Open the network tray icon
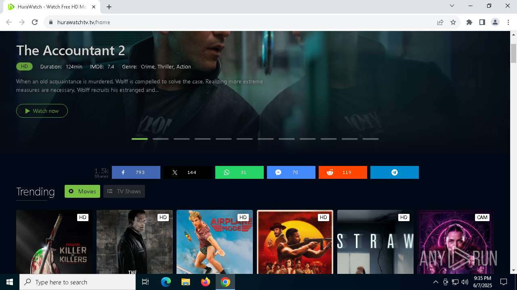The width and height of the screenshot is (517, 290). pyautogui.click(x=455, y=282)
